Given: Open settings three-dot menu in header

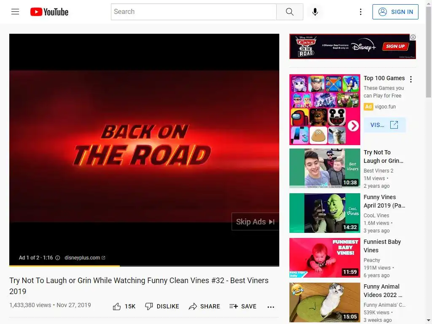Looking at the screenshot, I should pyautogui.click(x=360, y=12).
